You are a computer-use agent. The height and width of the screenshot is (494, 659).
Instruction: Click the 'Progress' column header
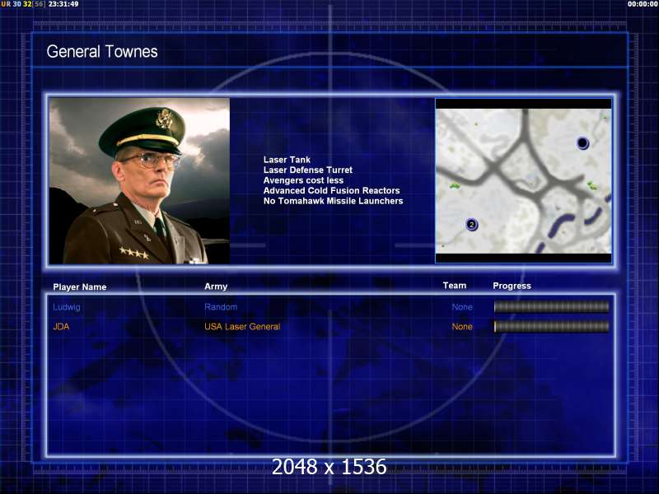pyautogui.click(x=512, y=286)
